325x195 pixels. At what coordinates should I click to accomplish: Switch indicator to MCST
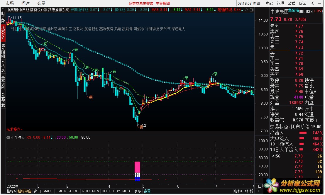[x=127, y=191]
